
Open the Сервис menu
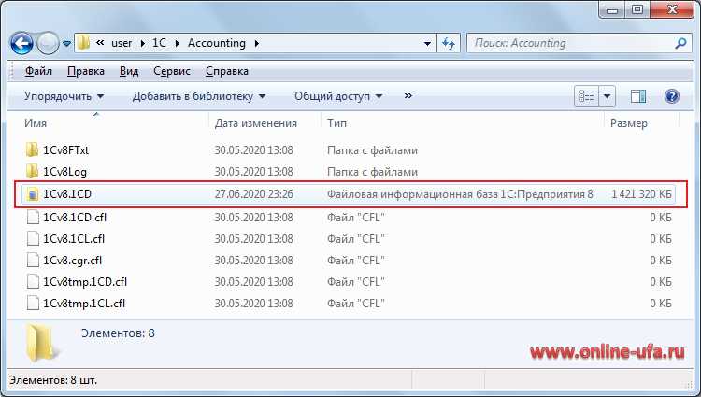172,71
